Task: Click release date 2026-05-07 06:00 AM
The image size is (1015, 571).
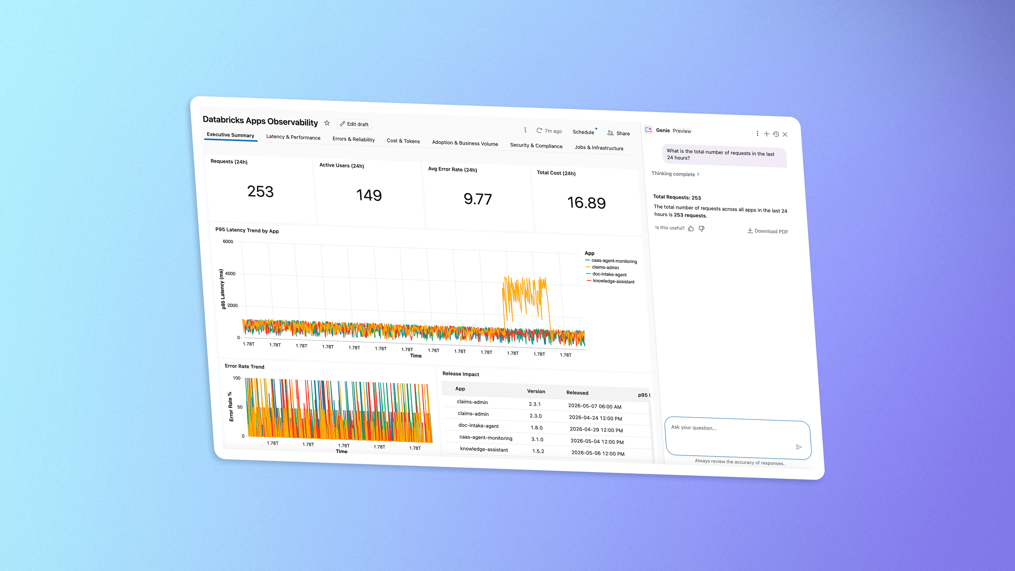Action: click(x=595, y=406)
